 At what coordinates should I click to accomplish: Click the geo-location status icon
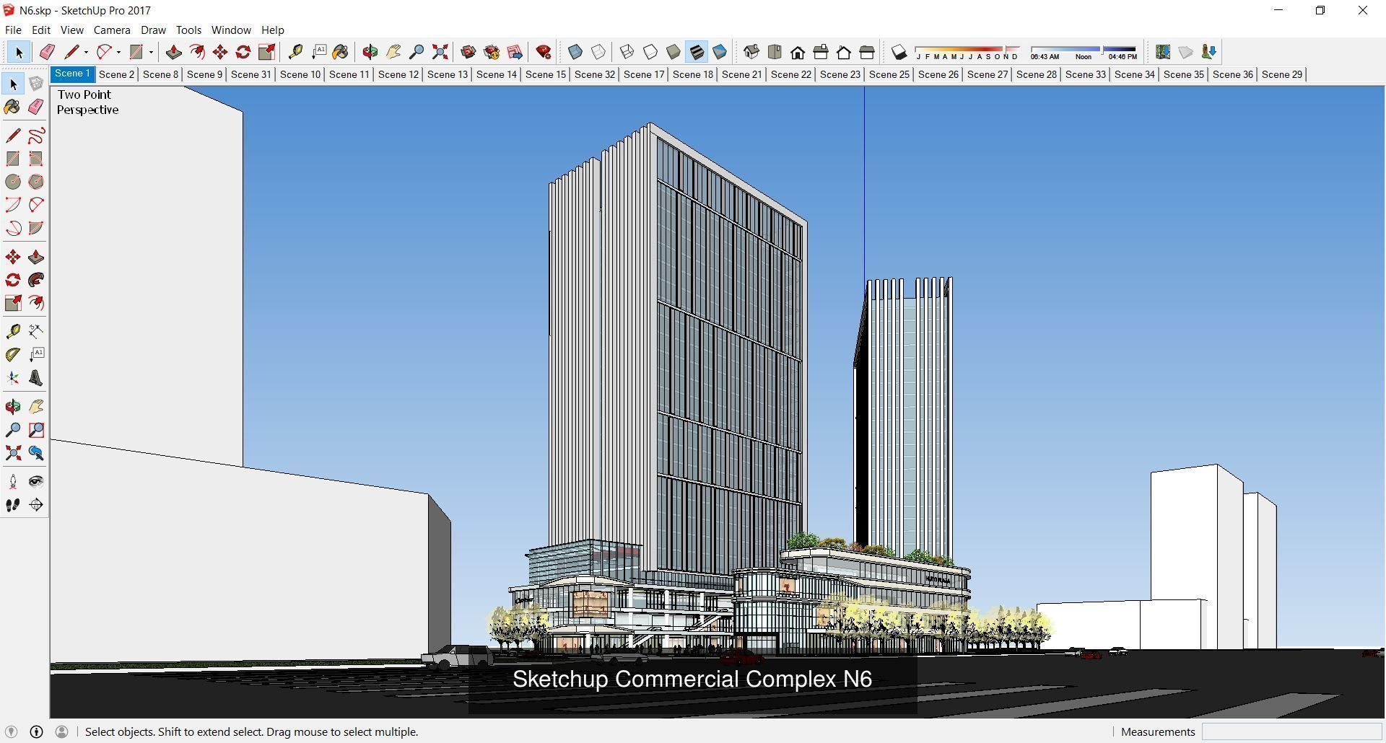pyautogui.click(x=12, y=732)
